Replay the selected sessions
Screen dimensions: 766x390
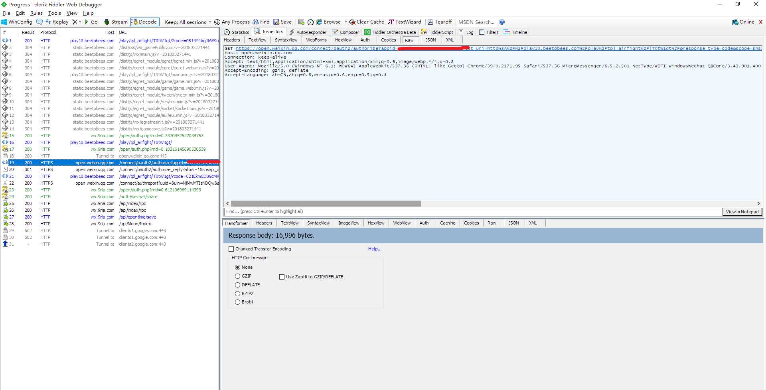click(57, 22)
